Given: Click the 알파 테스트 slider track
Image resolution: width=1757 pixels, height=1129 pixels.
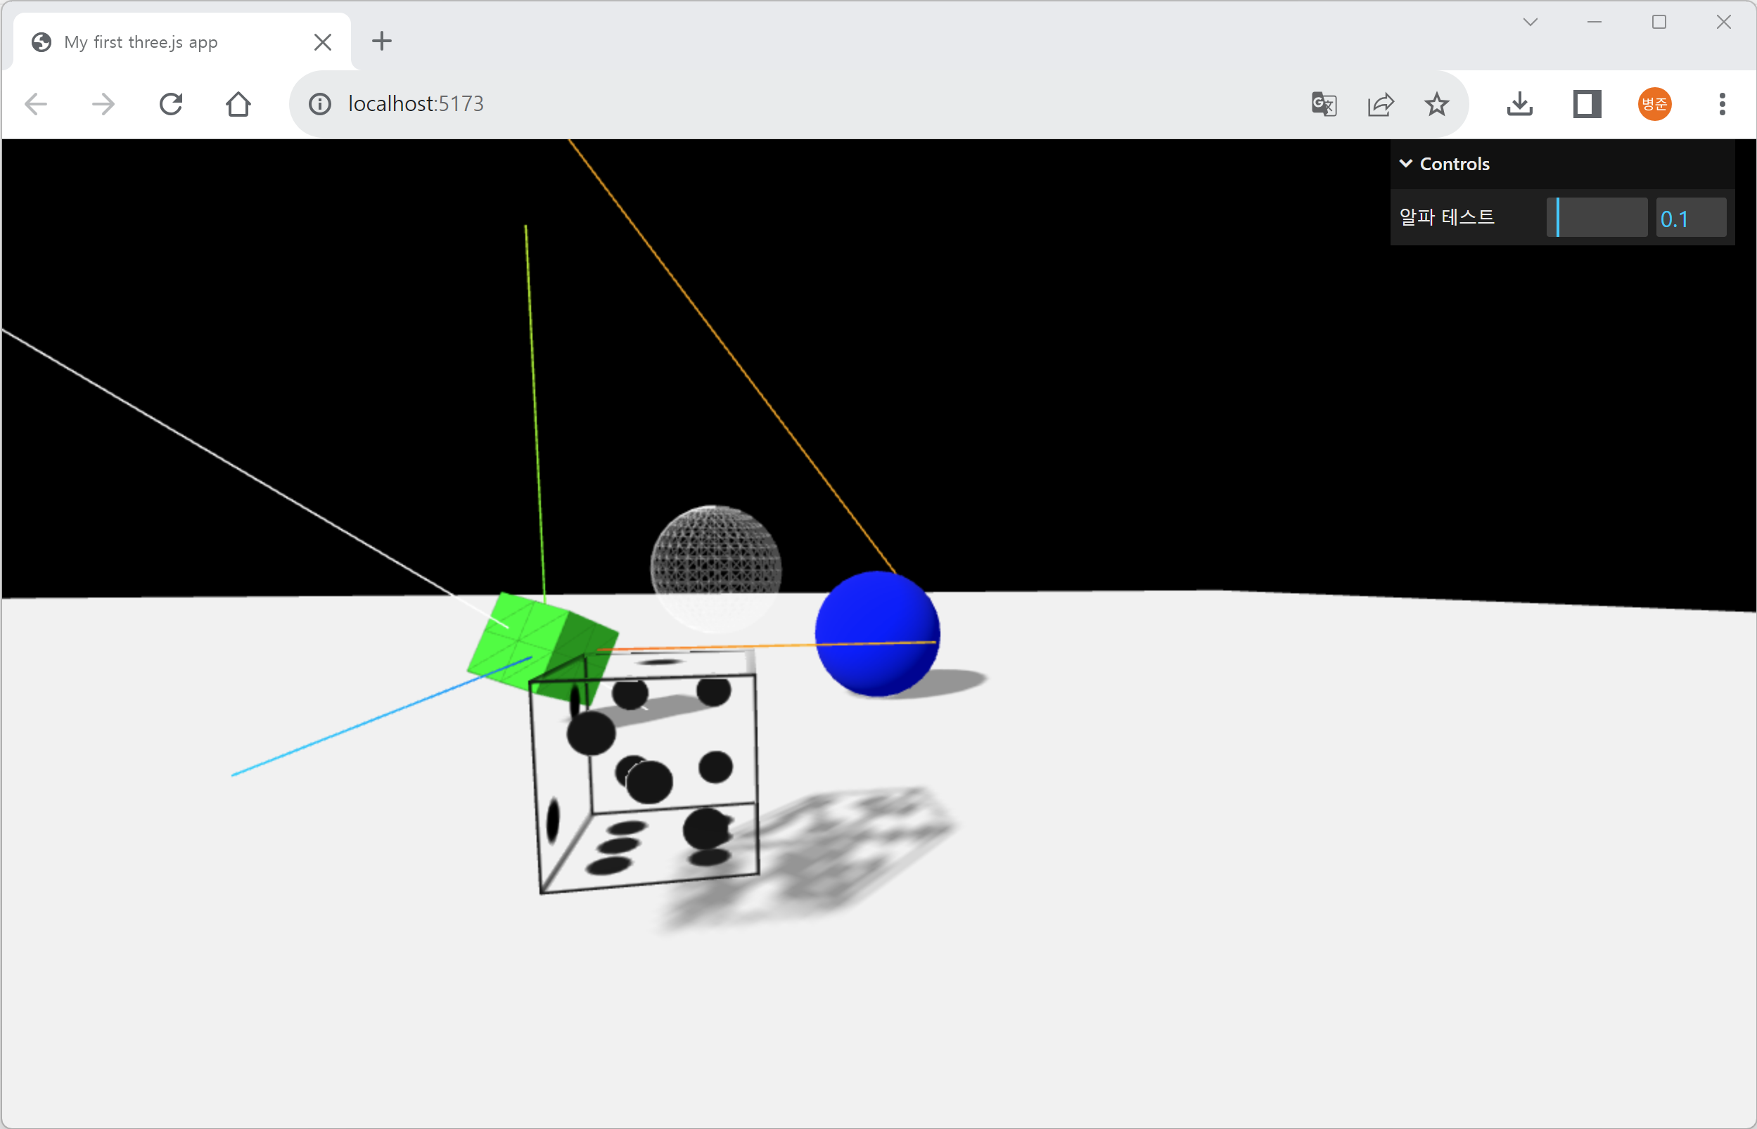Looking at the screenshot, I should (1597, 218).
